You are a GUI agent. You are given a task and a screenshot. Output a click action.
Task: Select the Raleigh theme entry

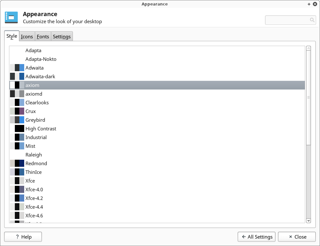point(34,155)
